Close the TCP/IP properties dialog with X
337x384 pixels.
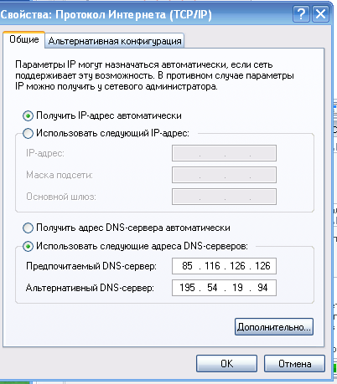pyautogui.click(x=320, y=13)
